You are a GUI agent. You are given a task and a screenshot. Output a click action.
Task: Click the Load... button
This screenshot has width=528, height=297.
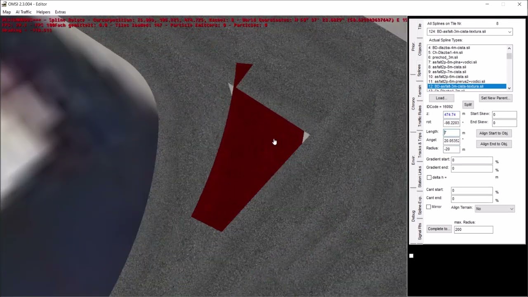coord(441,98)
